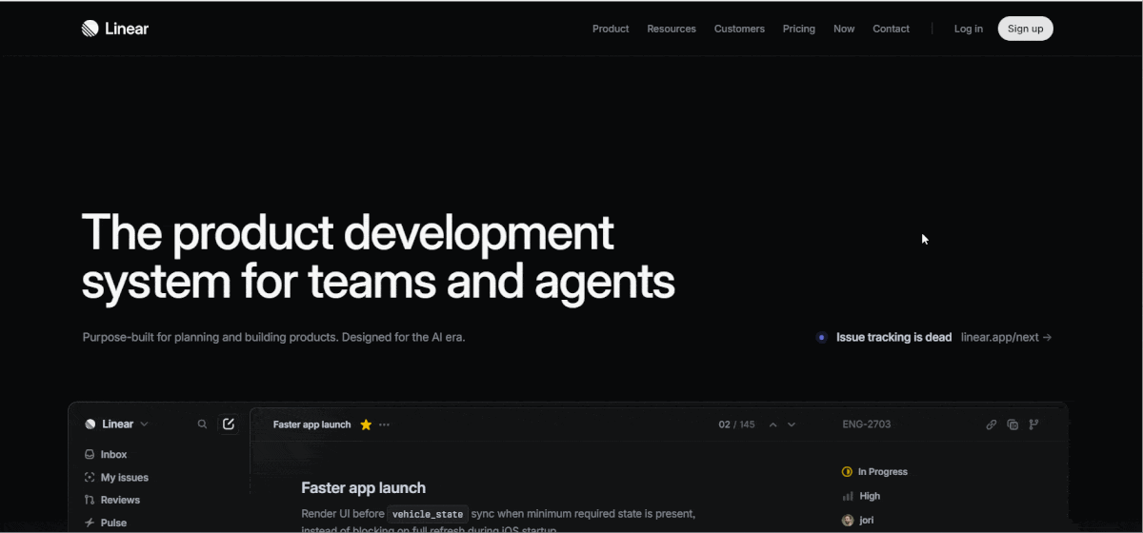The image size is (1143, 533).
Task: Click the Linear logo in the header
Action: [115, 29]
